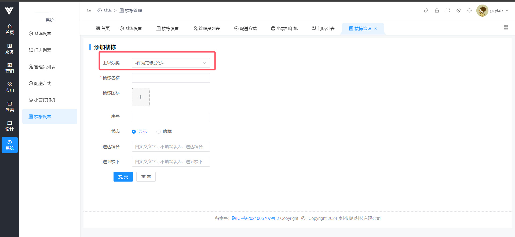Screen dimensions: 515x237
Task: Click the theme/clear icon in header
Action: [459, 10]
